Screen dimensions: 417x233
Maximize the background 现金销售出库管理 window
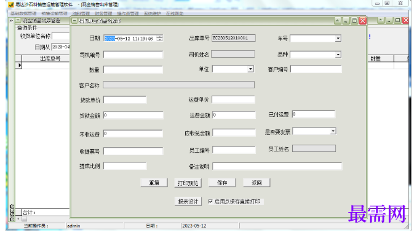[397, 20]
